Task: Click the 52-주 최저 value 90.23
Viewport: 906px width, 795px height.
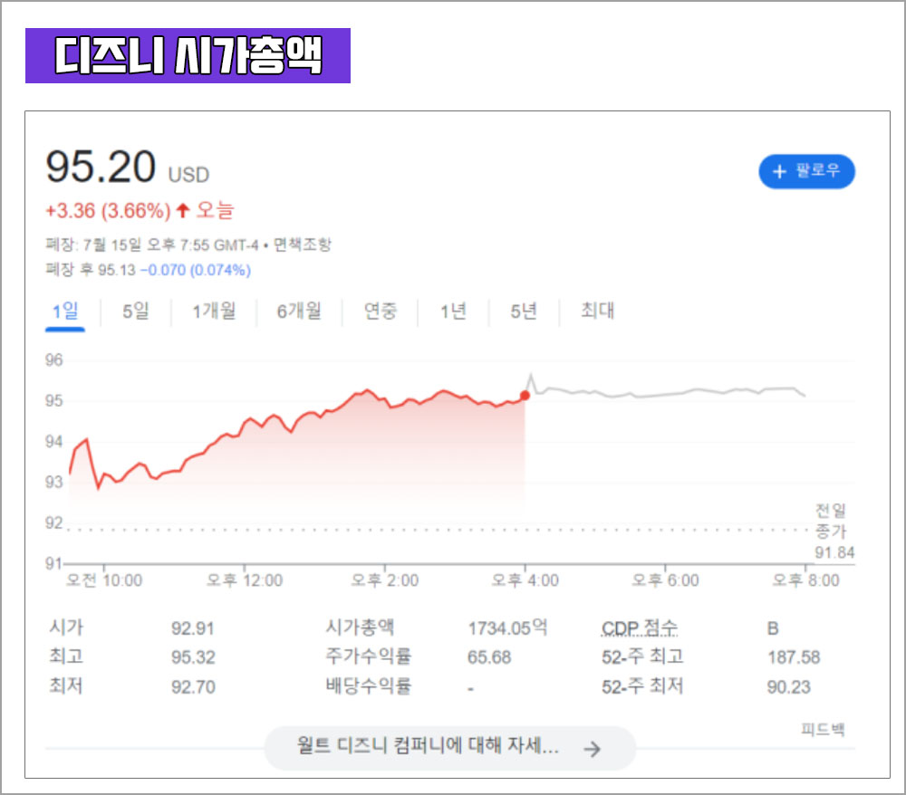Action: click(x=789, y=687)
